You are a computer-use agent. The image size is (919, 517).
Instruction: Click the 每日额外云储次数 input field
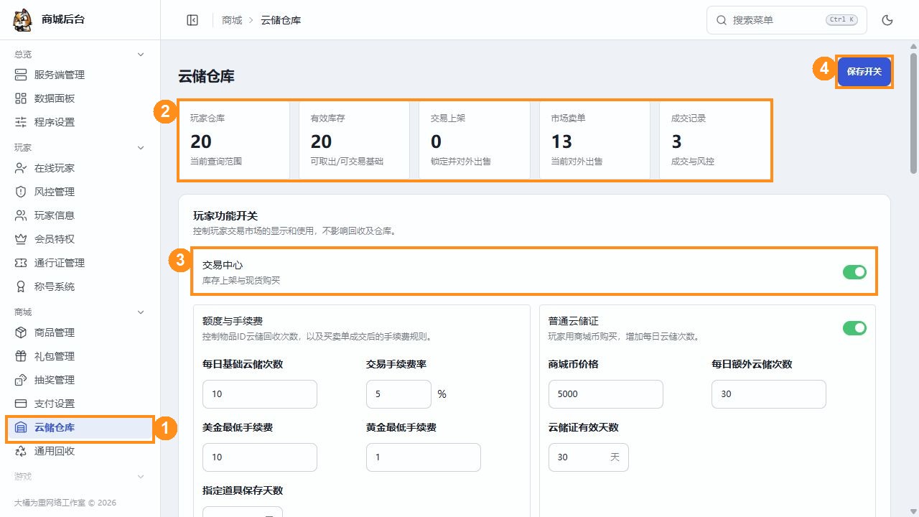[x=769, y=394]
